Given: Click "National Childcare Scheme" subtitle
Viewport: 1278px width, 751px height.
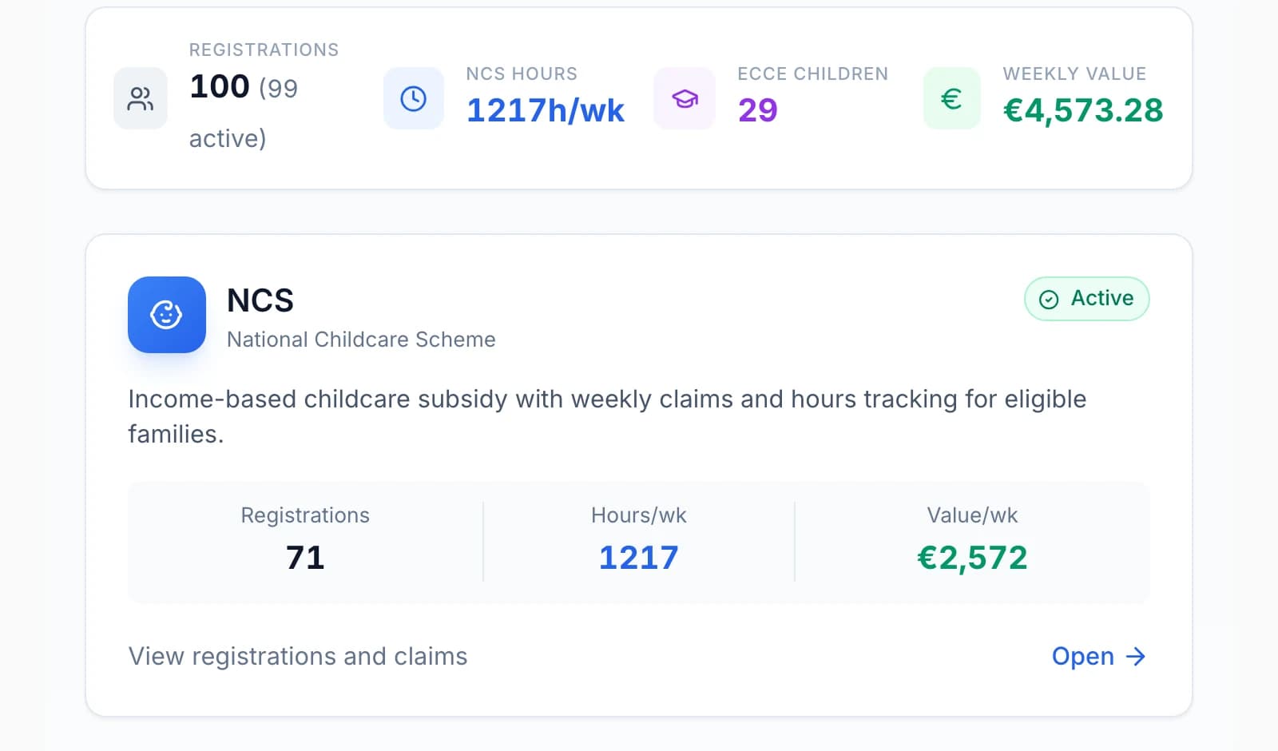Looking at the screenshot, I should pyautogui.click(x=361, y=340).
